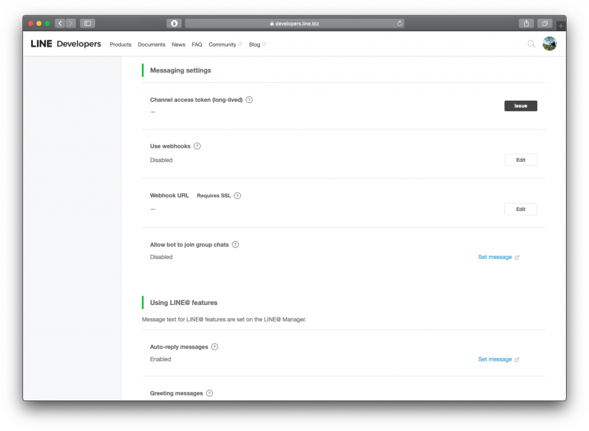Click the LINE Developers logo
This screenshot has width=589, height=431.
[66, 44]
